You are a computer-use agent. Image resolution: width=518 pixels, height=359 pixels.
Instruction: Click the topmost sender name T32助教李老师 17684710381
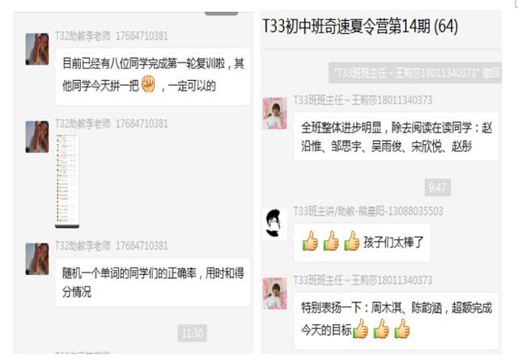coord(112,36)
